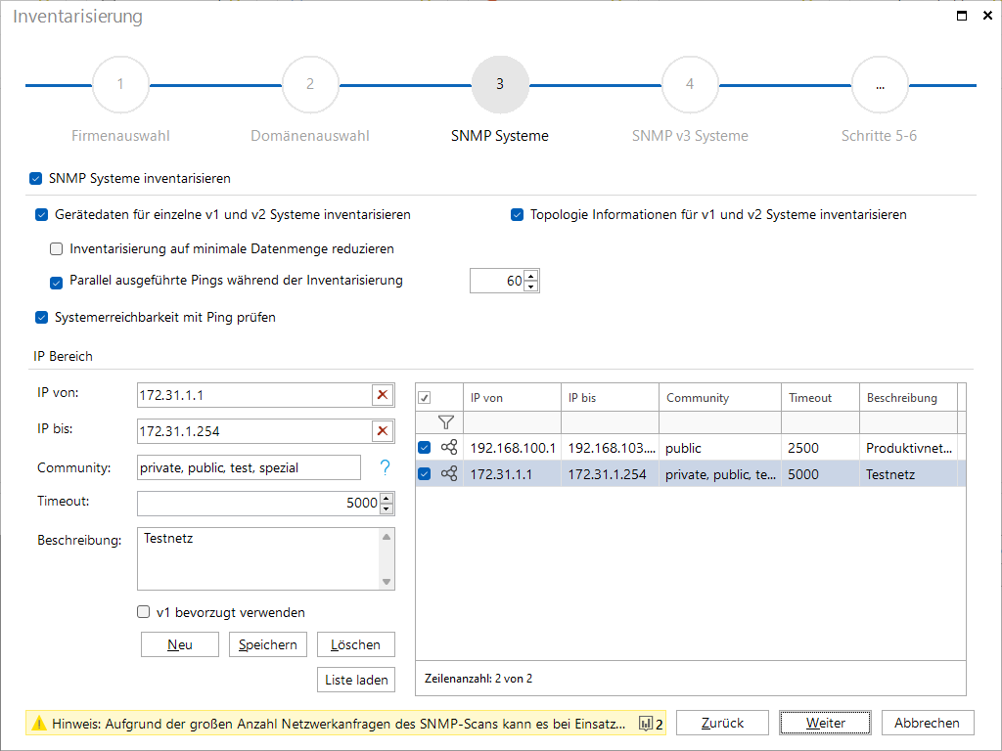
Task: Sort by Beschreibung column header
Action: [908, 398]
